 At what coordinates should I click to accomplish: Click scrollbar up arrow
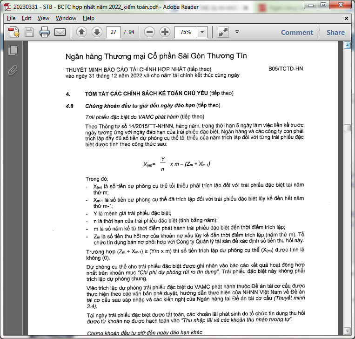pos(347,46)
